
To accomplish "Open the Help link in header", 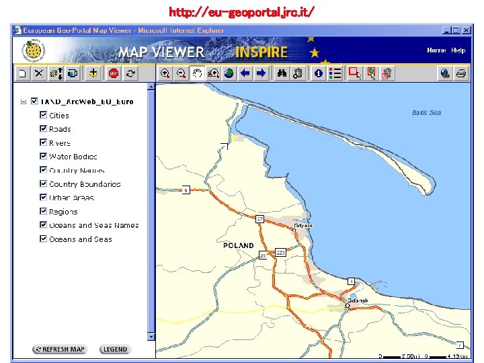I will click(x=458, y=50).
